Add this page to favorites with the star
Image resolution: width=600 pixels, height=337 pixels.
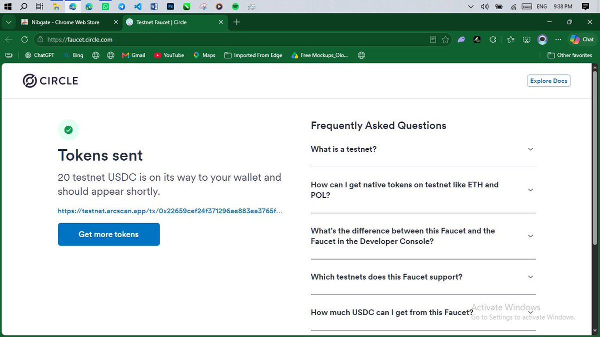pyautogui.click(x=445, y=39)
